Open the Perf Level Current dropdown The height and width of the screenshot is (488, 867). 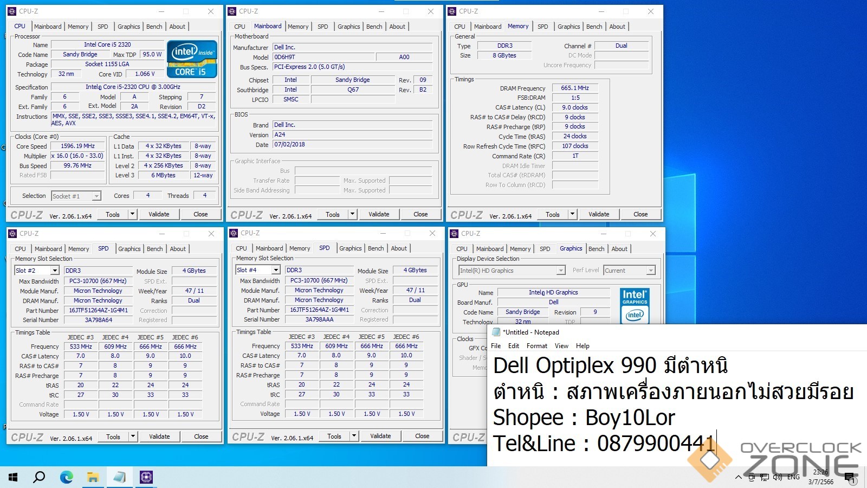point(651,271)
